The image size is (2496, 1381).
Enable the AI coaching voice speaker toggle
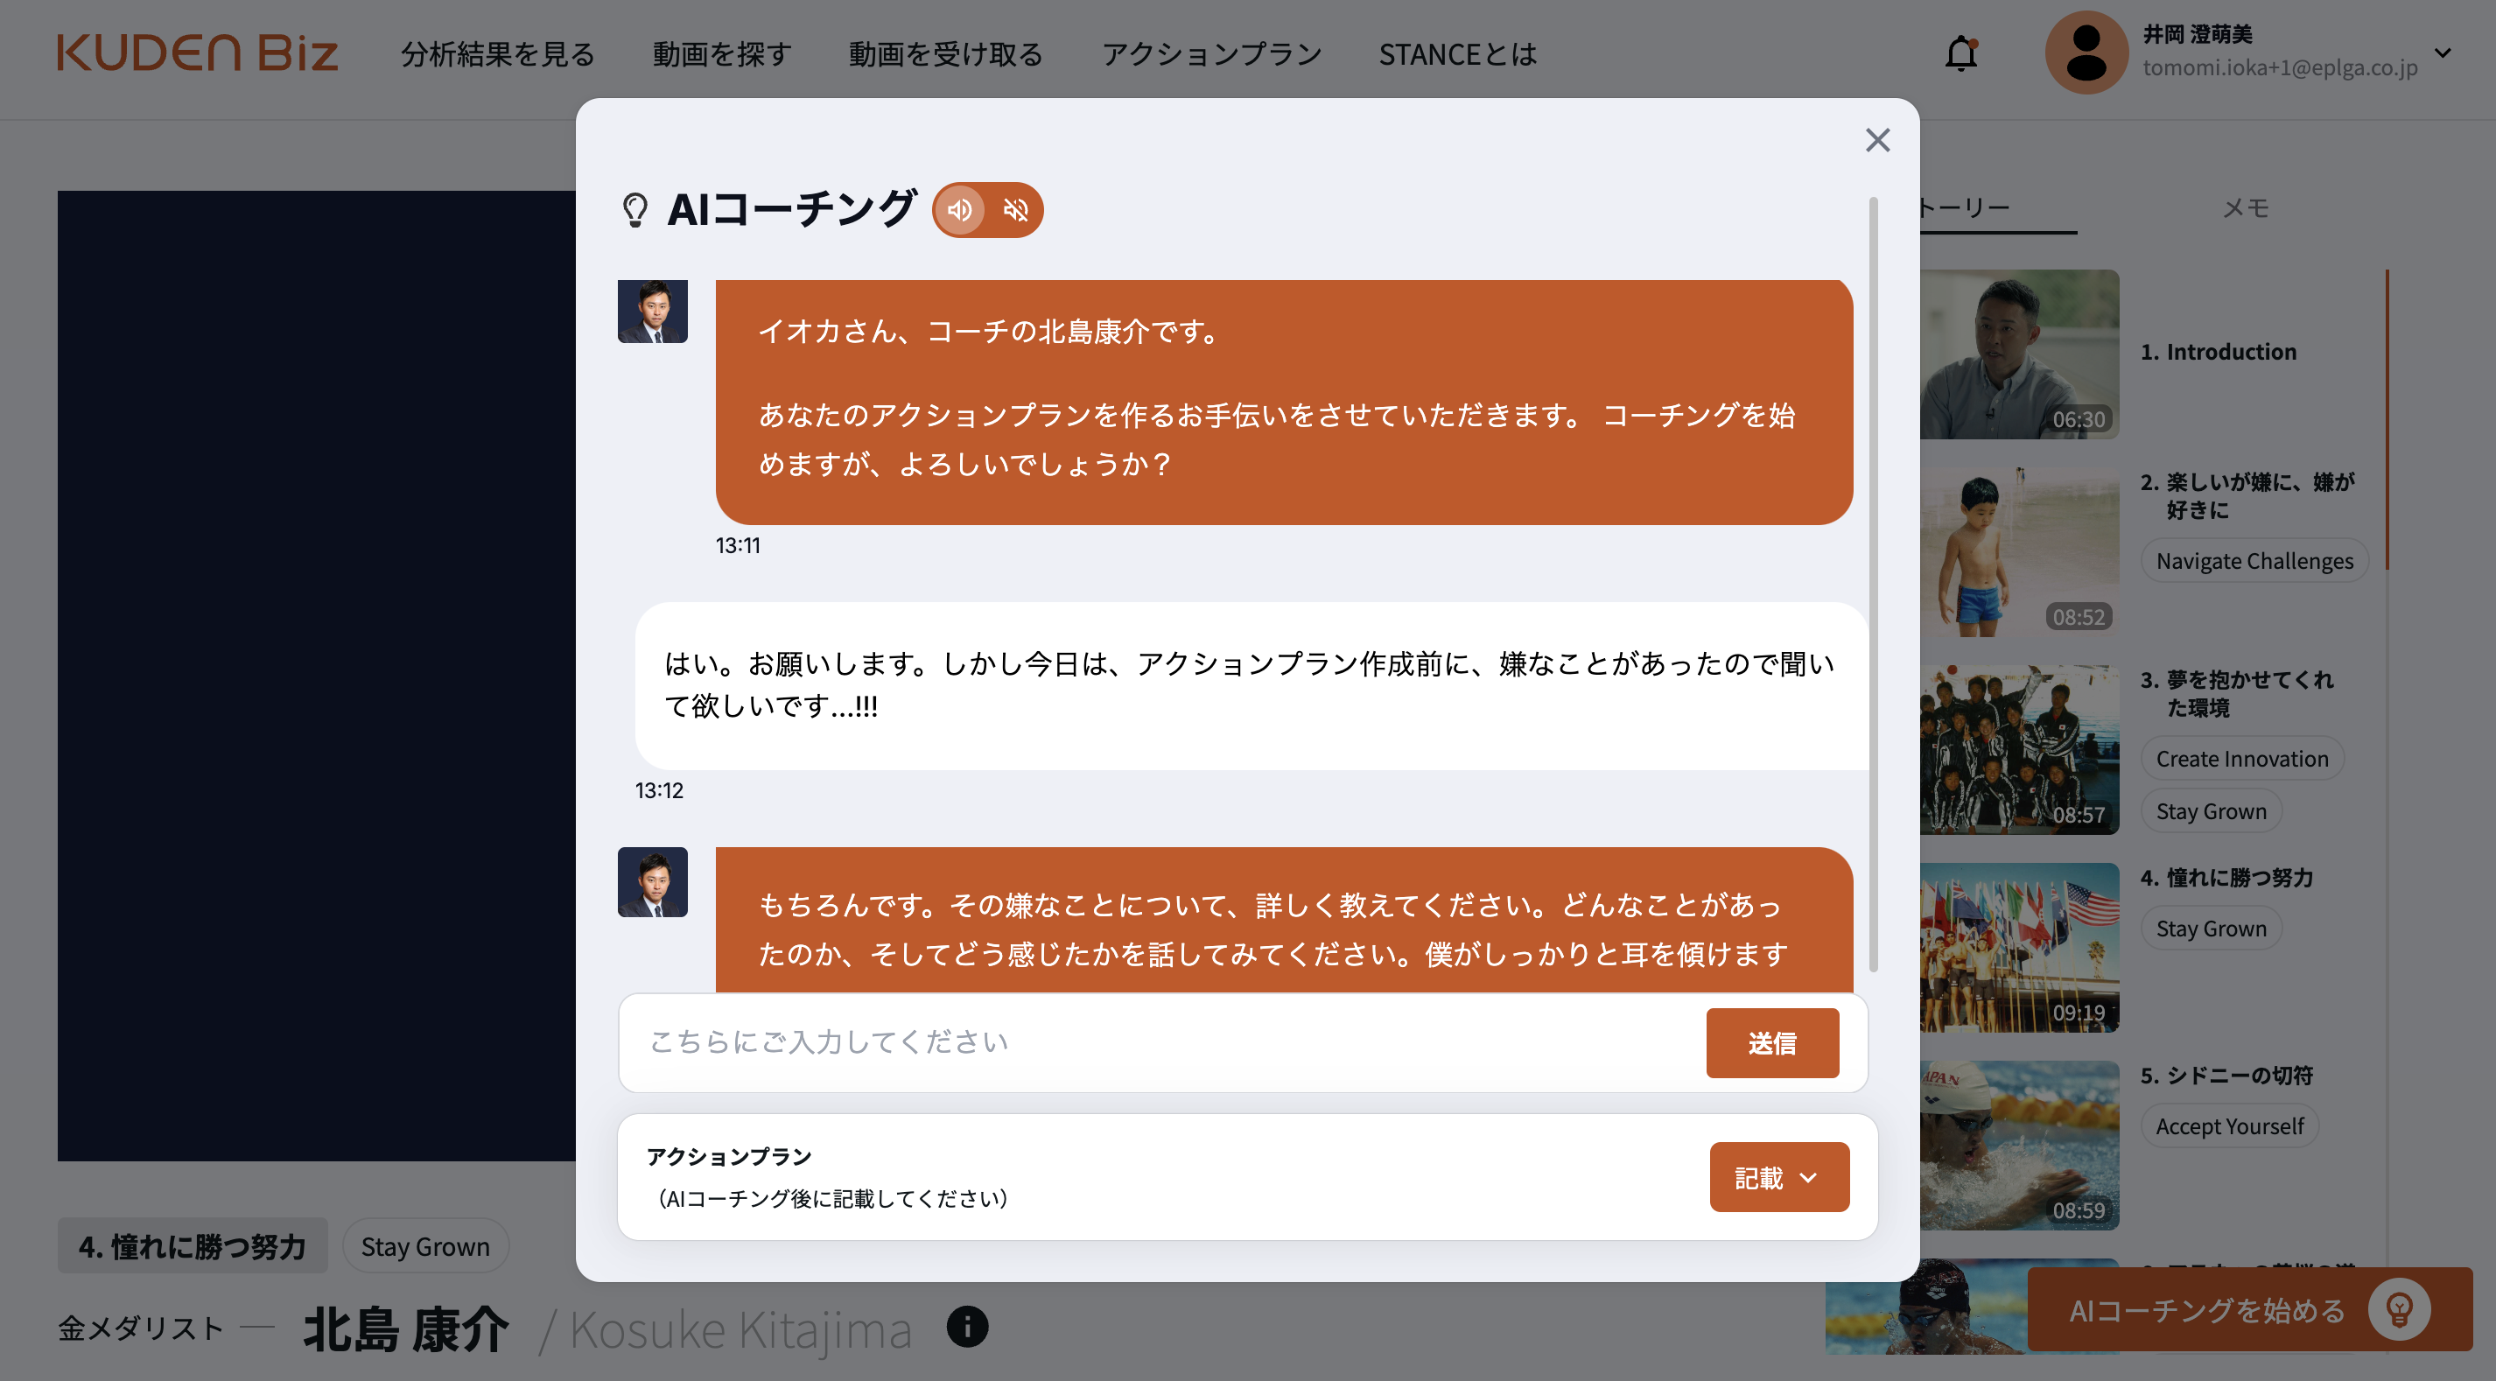959,209
